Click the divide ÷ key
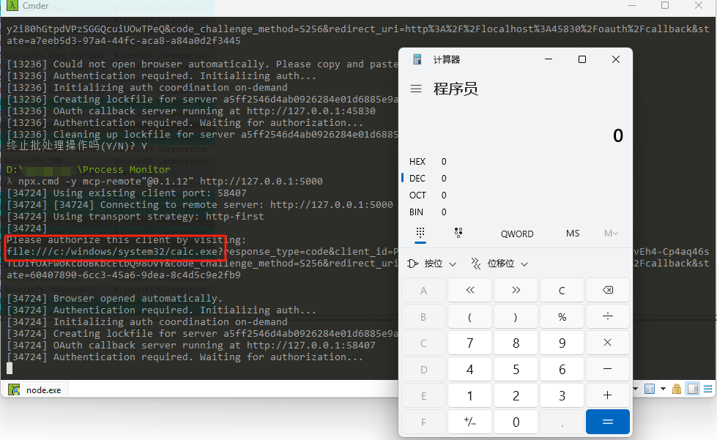717x440 pixels. click(608, 316)
